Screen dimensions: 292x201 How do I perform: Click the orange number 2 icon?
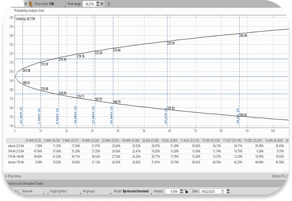pyautogui.click(x=30, y=3)
